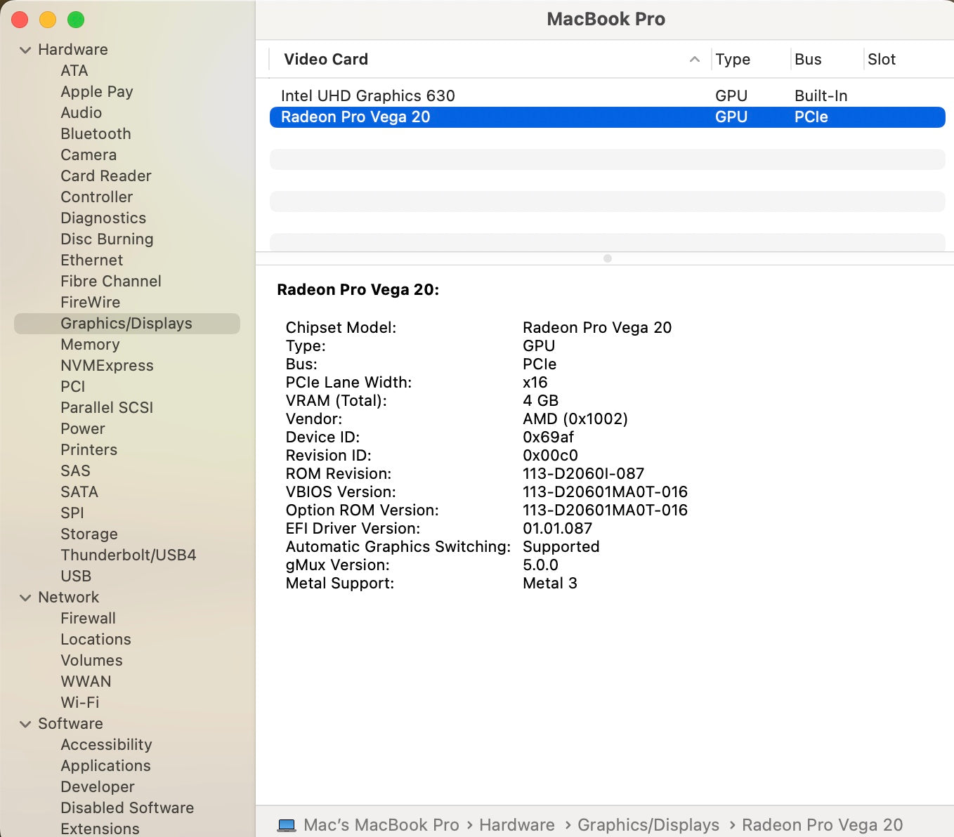Select Thunderbolt/USB4 in the sidebar
954x837 pixels.
coord(128,555)
